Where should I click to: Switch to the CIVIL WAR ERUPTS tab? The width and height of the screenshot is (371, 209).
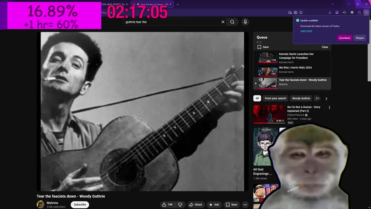(x=113, y=4)
